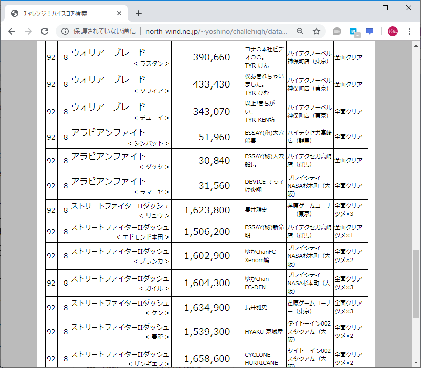Close the チャレンジ！ハイスコア検索 tab

click(x=119, y=13)
